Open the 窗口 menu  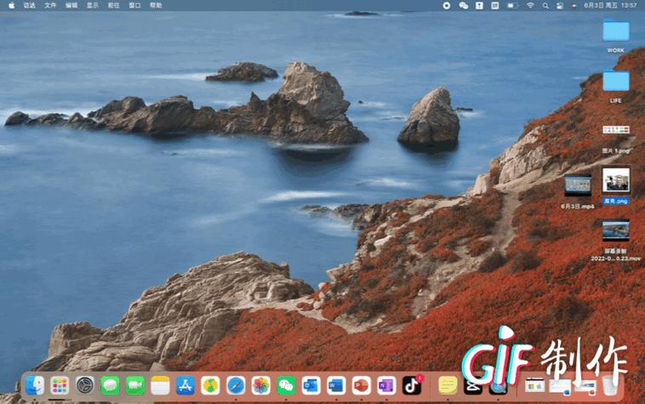coord(135,5)
